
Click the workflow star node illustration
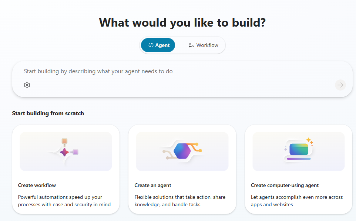[x=64, y=152]
